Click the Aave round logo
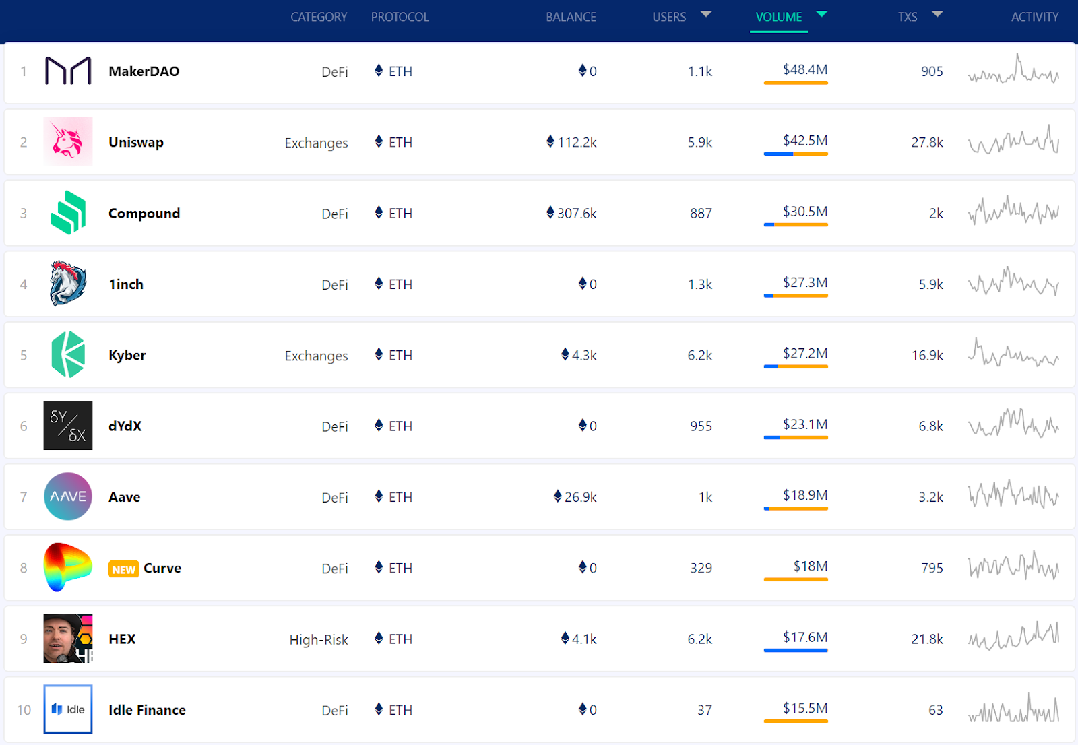 tap(68, 496)
